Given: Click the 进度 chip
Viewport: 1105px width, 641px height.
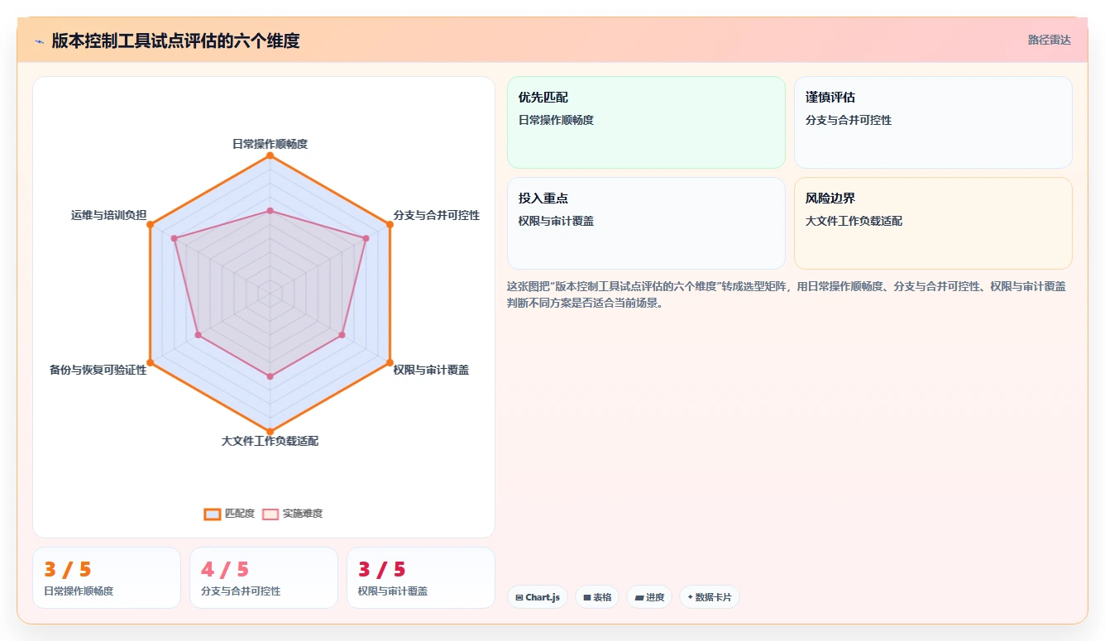Looking at the screenshot, I should (x=649, y=597).
